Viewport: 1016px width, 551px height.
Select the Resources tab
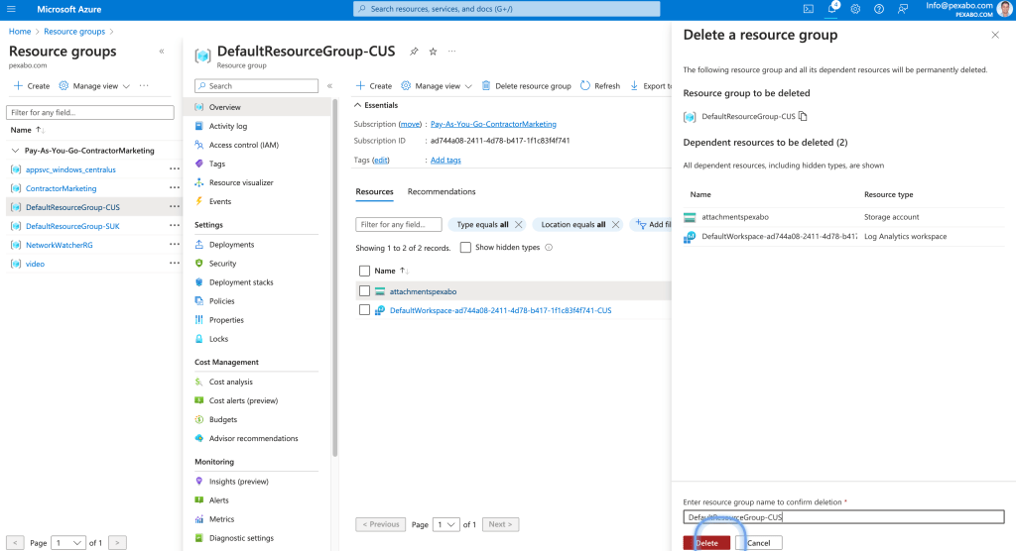[x=374, y=191]
